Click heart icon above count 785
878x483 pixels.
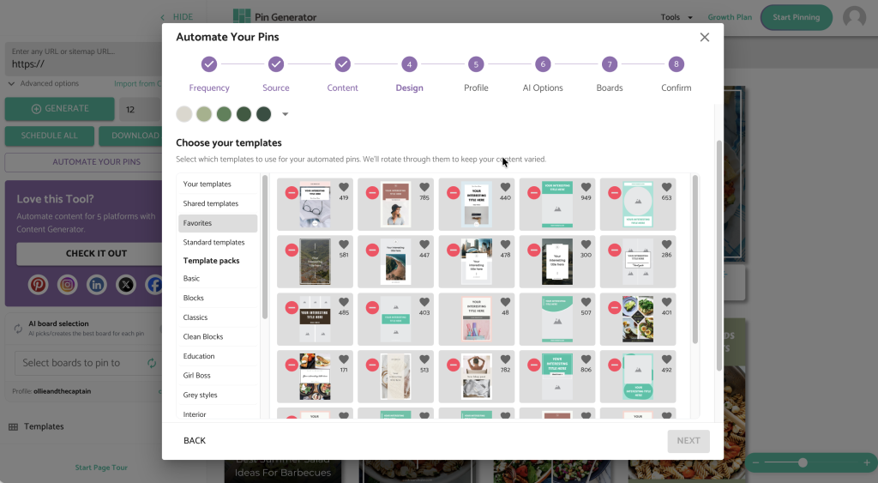coord(424,187)
